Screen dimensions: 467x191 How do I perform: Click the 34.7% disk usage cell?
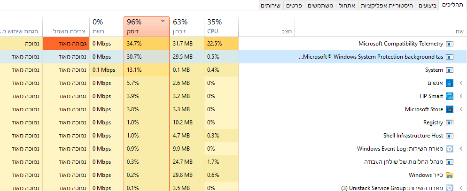click(x=147, y=44)
